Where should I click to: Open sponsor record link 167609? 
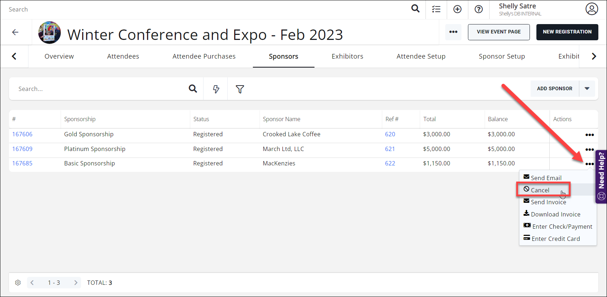click(22, 149)
